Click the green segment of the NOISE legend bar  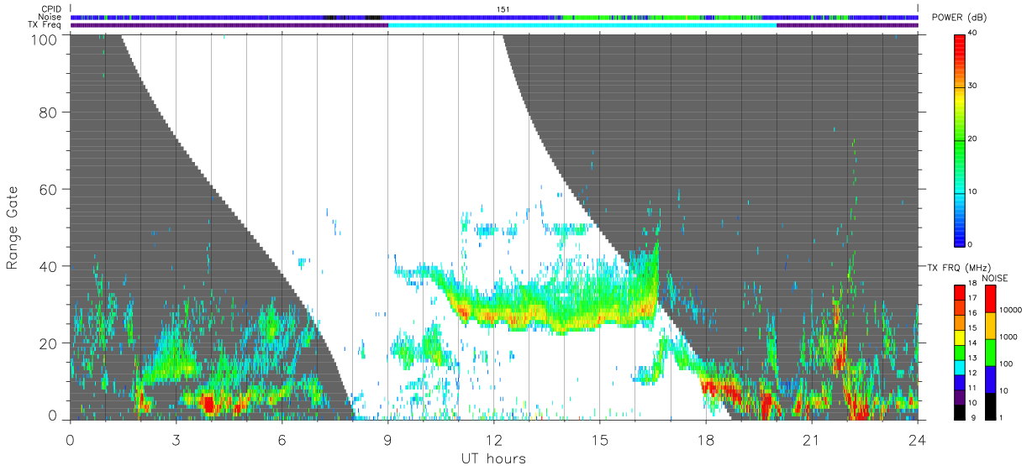click(x=993, y=353)
